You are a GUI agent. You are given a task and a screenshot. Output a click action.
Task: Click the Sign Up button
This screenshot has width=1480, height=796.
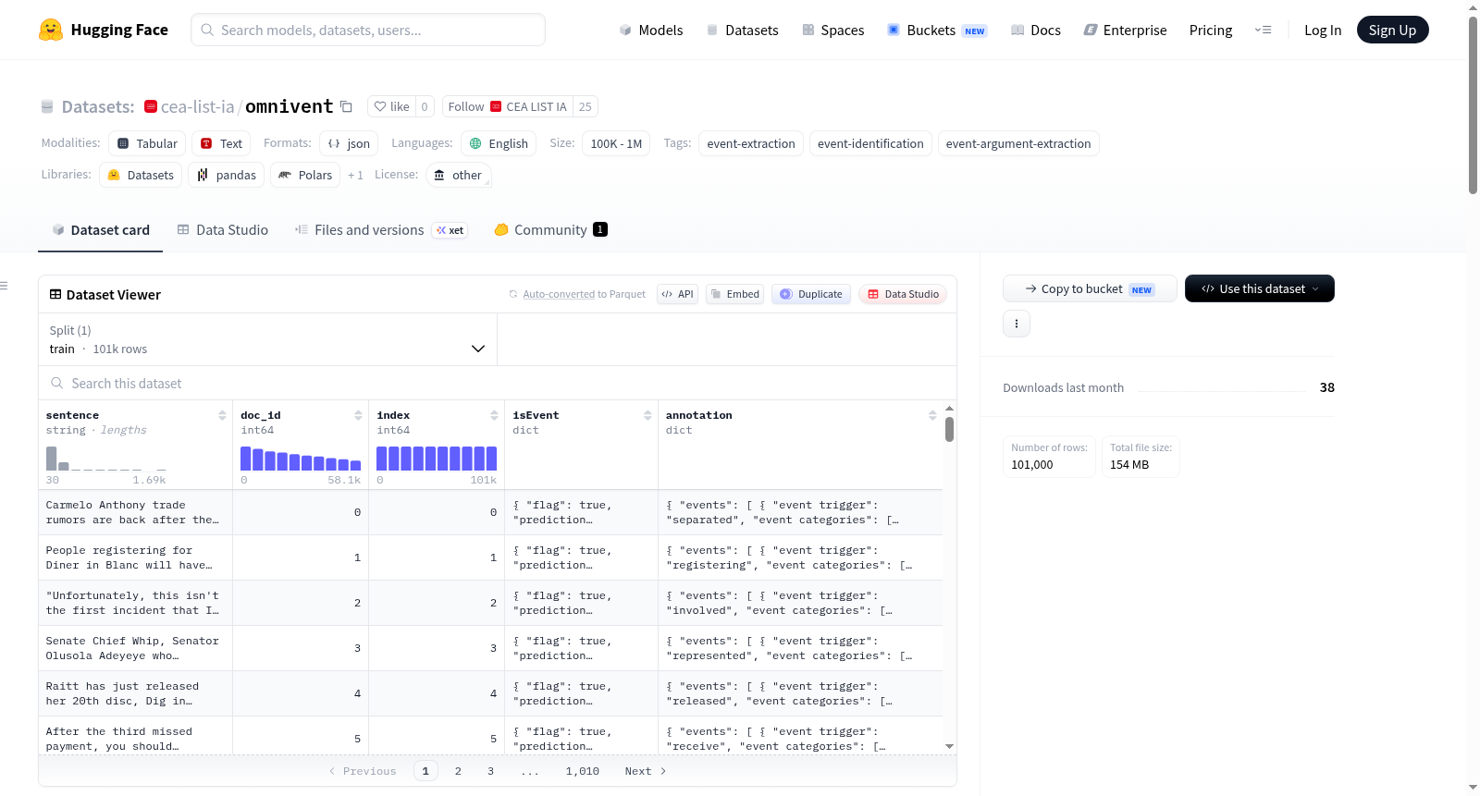(x=1392, y=30)
